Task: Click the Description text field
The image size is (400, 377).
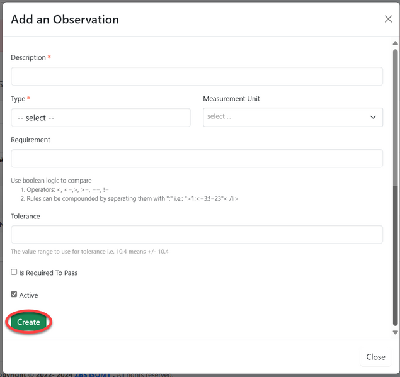Action: [197, 76]
